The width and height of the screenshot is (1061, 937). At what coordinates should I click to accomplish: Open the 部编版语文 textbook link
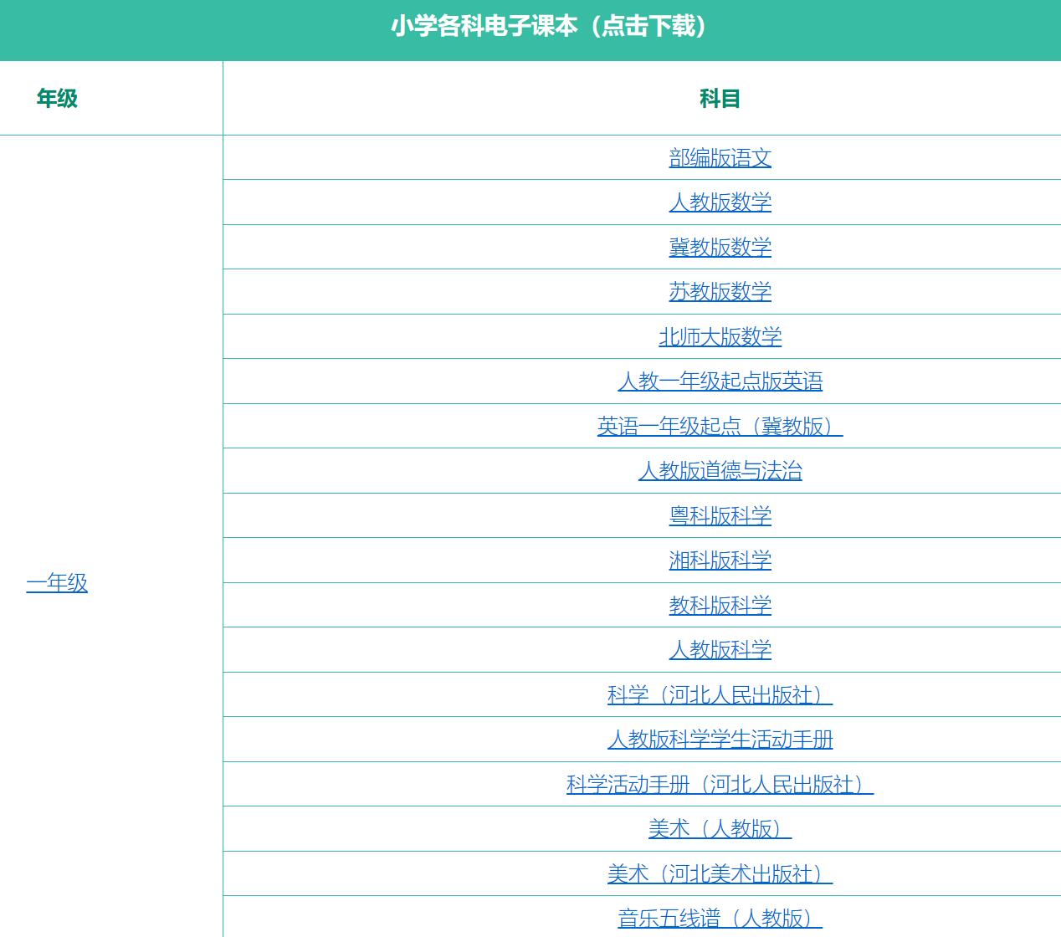click(x=720, y=157)
